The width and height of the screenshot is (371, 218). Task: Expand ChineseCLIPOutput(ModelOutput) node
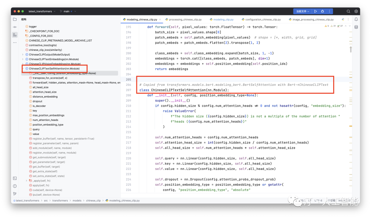pyautogui.click(x=23, y=55)
